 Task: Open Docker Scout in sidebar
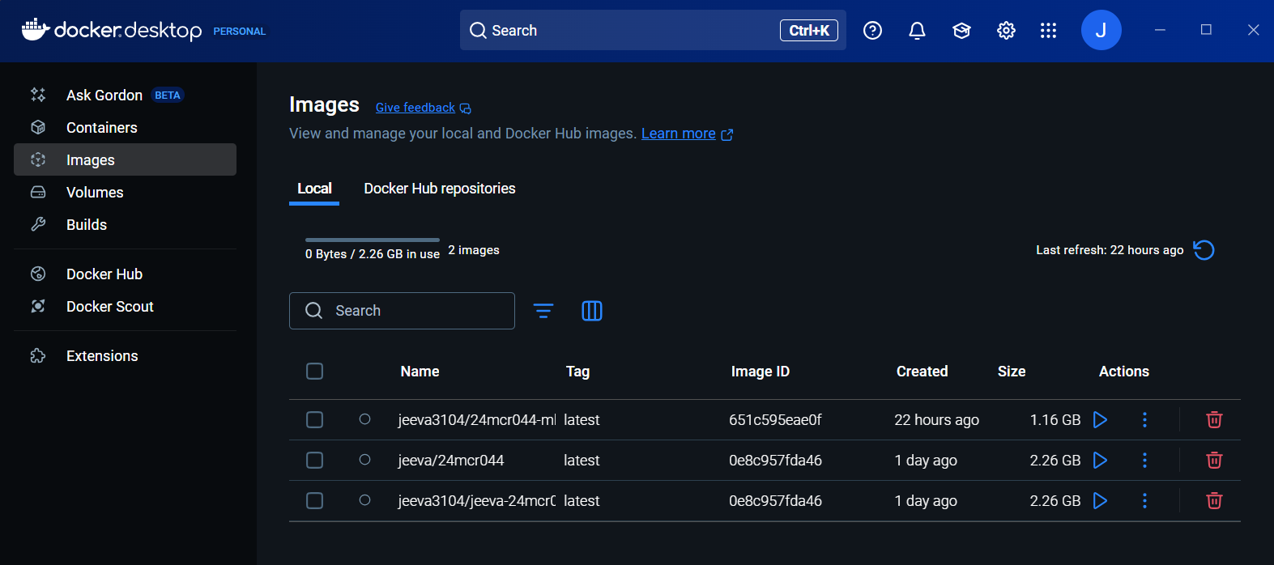126,306
